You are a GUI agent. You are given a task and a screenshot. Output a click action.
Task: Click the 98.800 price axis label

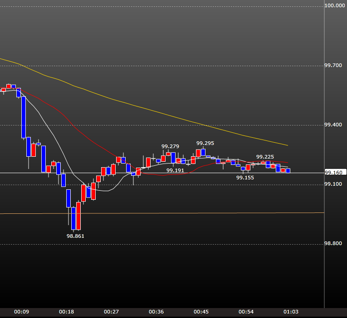pyautogui.click(x=333, y=244)
